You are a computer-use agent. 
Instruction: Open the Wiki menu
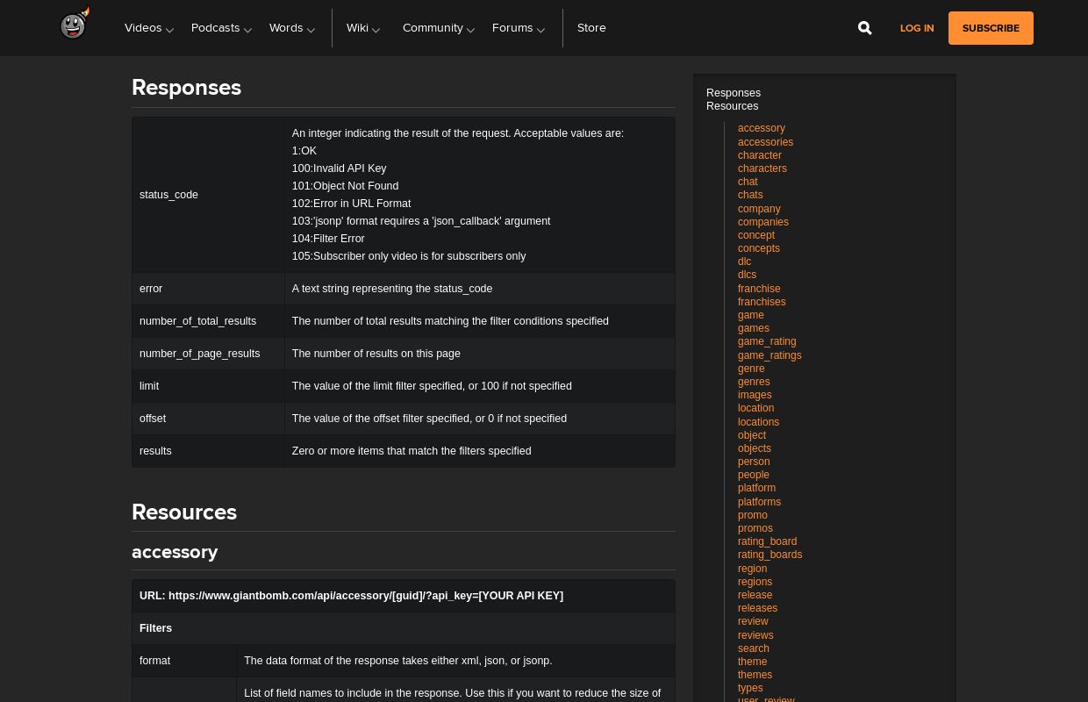point(357,28)
